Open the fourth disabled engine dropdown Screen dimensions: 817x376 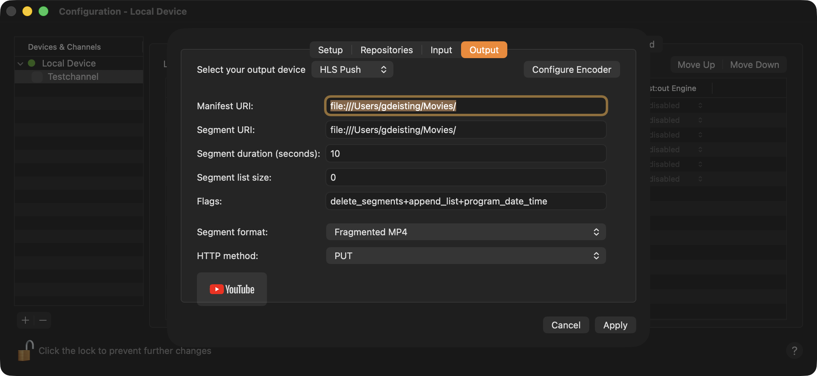pos(676,149)
